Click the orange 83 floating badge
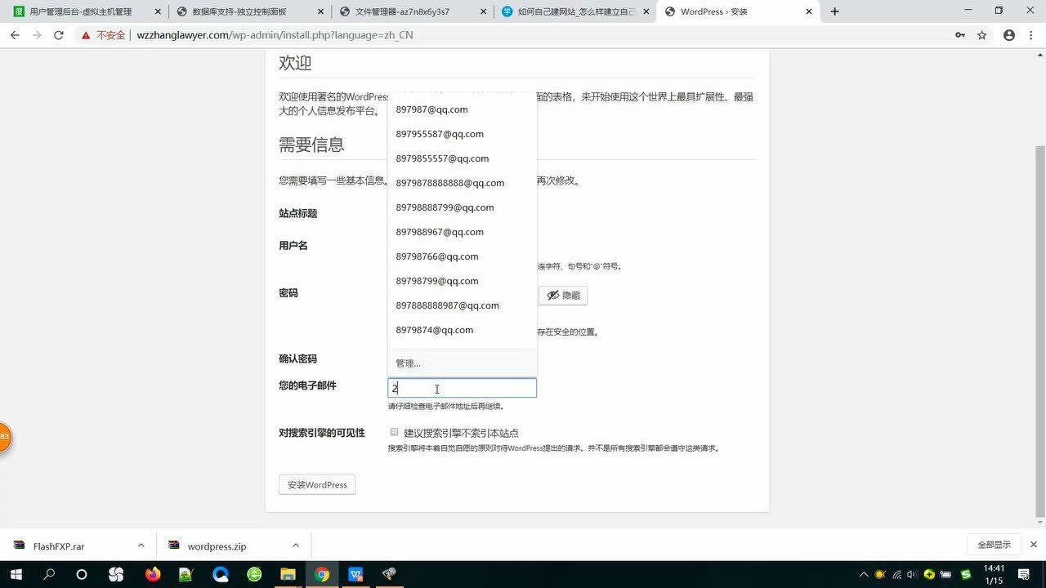 click(4, 437)
